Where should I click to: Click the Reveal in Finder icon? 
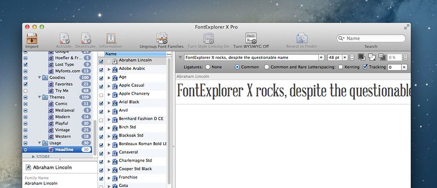coord(302,38)
